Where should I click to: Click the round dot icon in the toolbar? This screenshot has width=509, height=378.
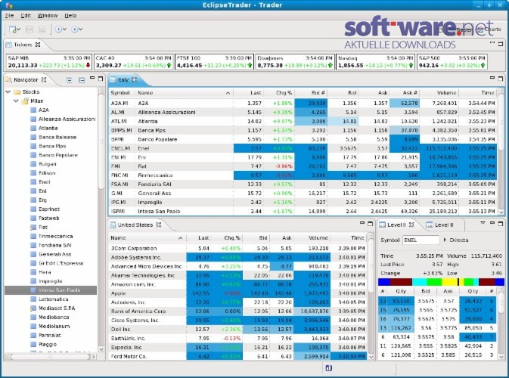[x=75, y=29]
